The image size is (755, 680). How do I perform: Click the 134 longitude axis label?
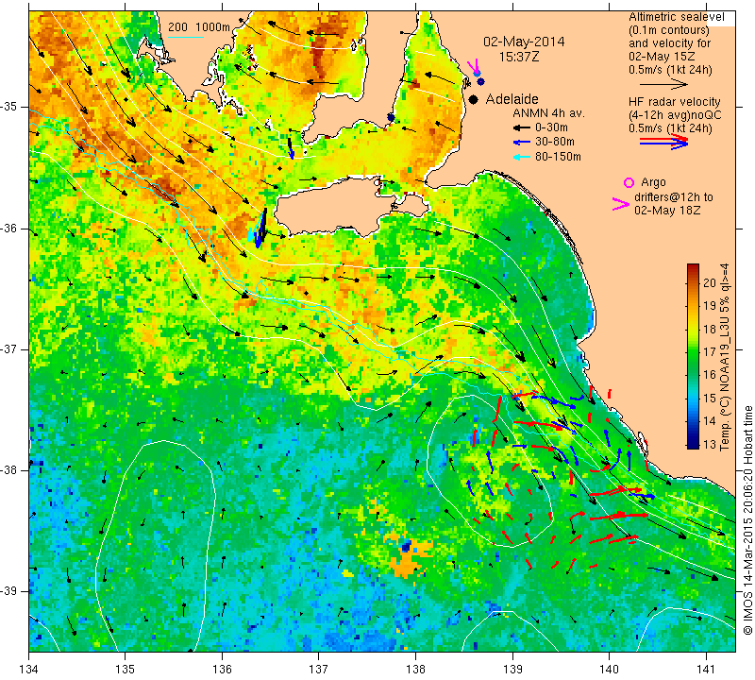pyautogui.click(x=29, y=670)
